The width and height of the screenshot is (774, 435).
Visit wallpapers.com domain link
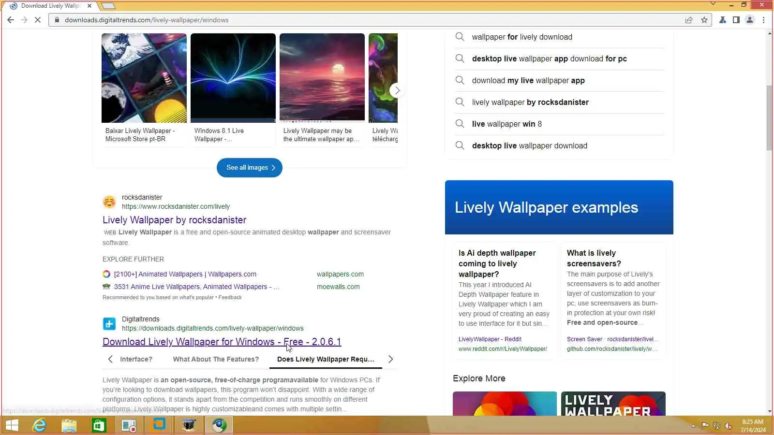pyautogui.click(x=340, y=274)
